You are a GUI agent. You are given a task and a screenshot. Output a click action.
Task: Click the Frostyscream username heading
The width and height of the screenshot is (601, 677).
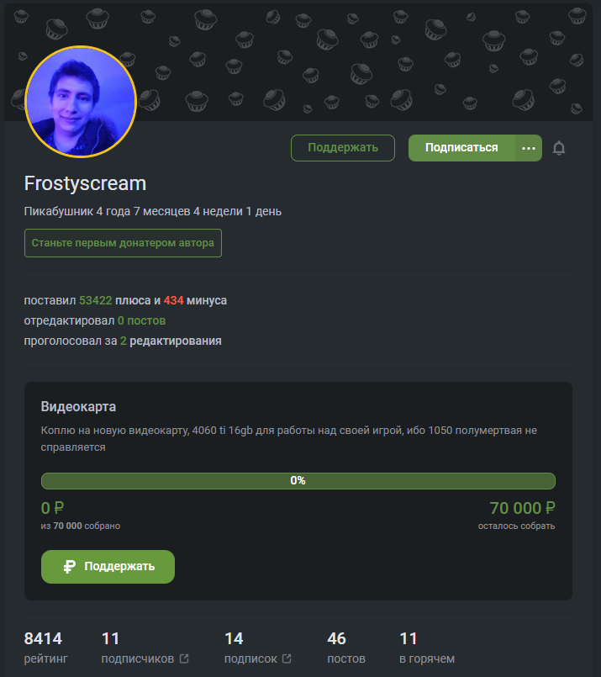click(x=86, y=183)
